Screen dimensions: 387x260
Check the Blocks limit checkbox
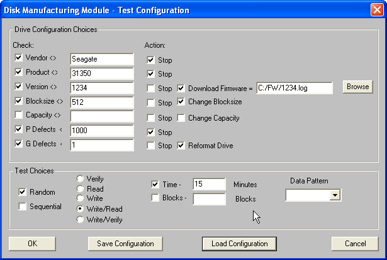(155, 198)
